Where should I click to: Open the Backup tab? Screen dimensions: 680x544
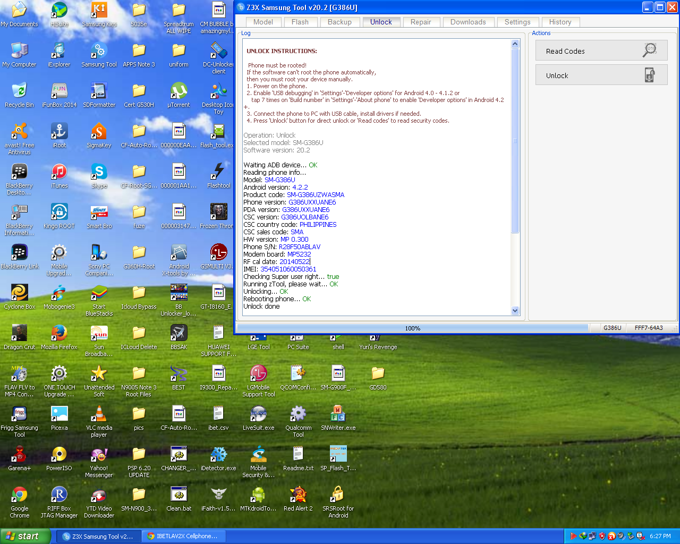coord(339,22)
